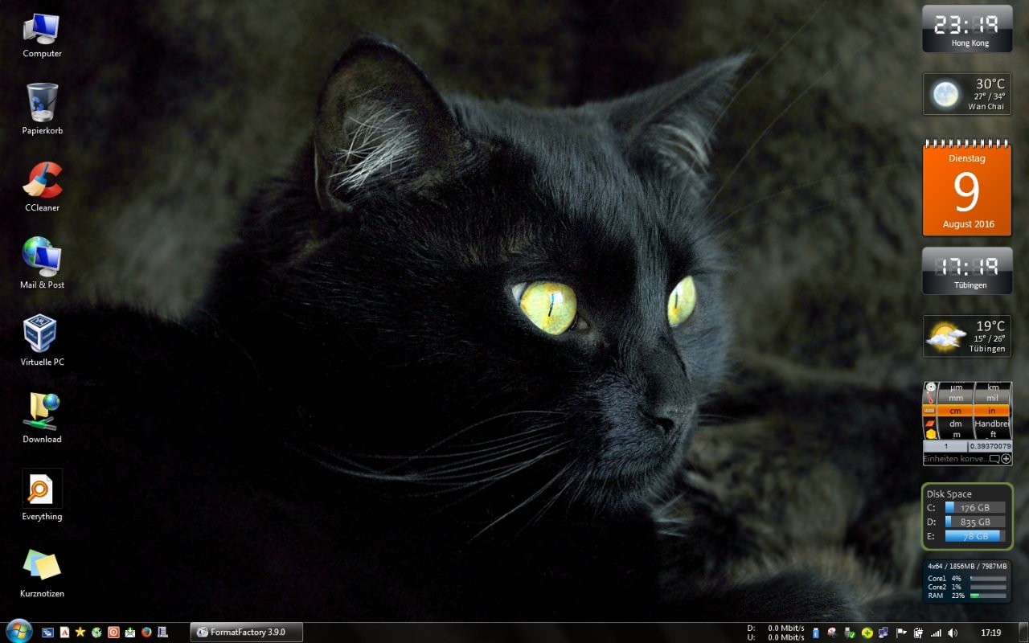
Task: Click the RAM 23% usage bar
Action: tap(988, 596)
